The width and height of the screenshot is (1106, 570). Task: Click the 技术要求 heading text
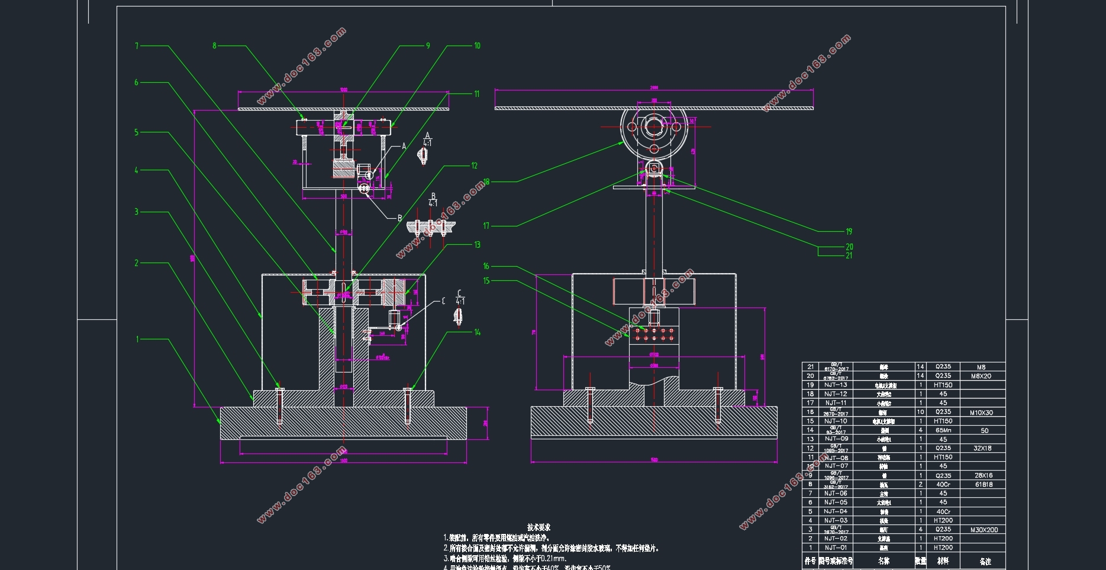[539, 527]
